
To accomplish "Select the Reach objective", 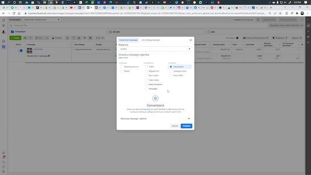I will [125, 71].
